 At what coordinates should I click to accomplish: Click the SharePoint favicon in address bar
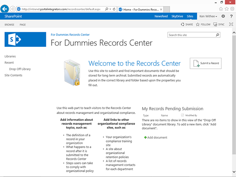point(19,9)
